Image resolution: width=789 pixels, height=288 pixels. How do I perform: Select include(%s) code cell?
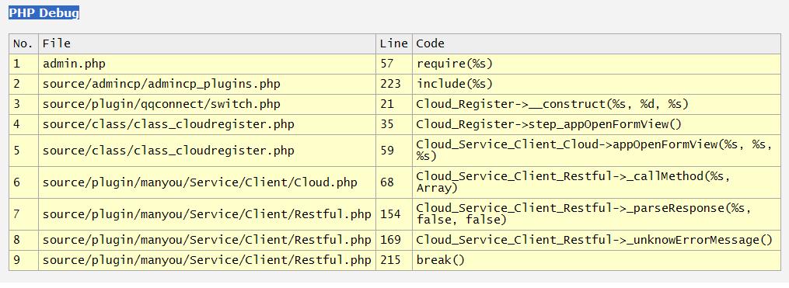[x=596, y=85]
